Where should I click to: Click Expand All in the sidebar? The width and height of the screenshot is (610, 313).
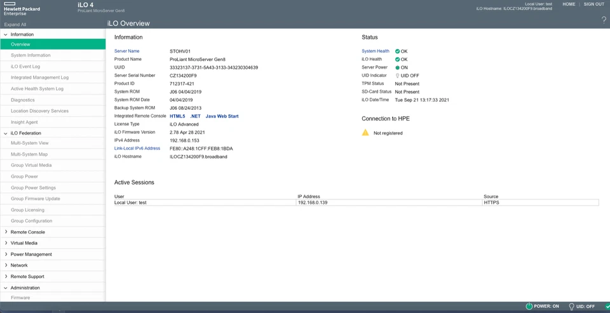(x=15, y=25)
